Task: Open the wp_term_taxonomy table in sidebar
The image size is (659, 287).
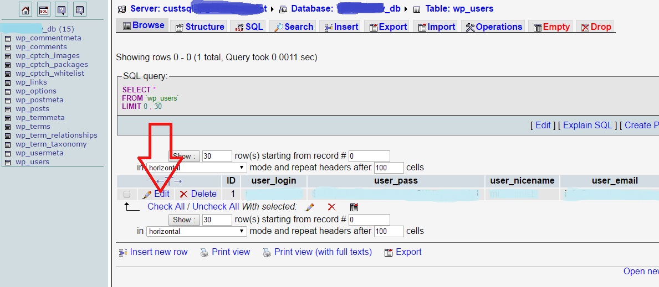Action: click(51, 144)
